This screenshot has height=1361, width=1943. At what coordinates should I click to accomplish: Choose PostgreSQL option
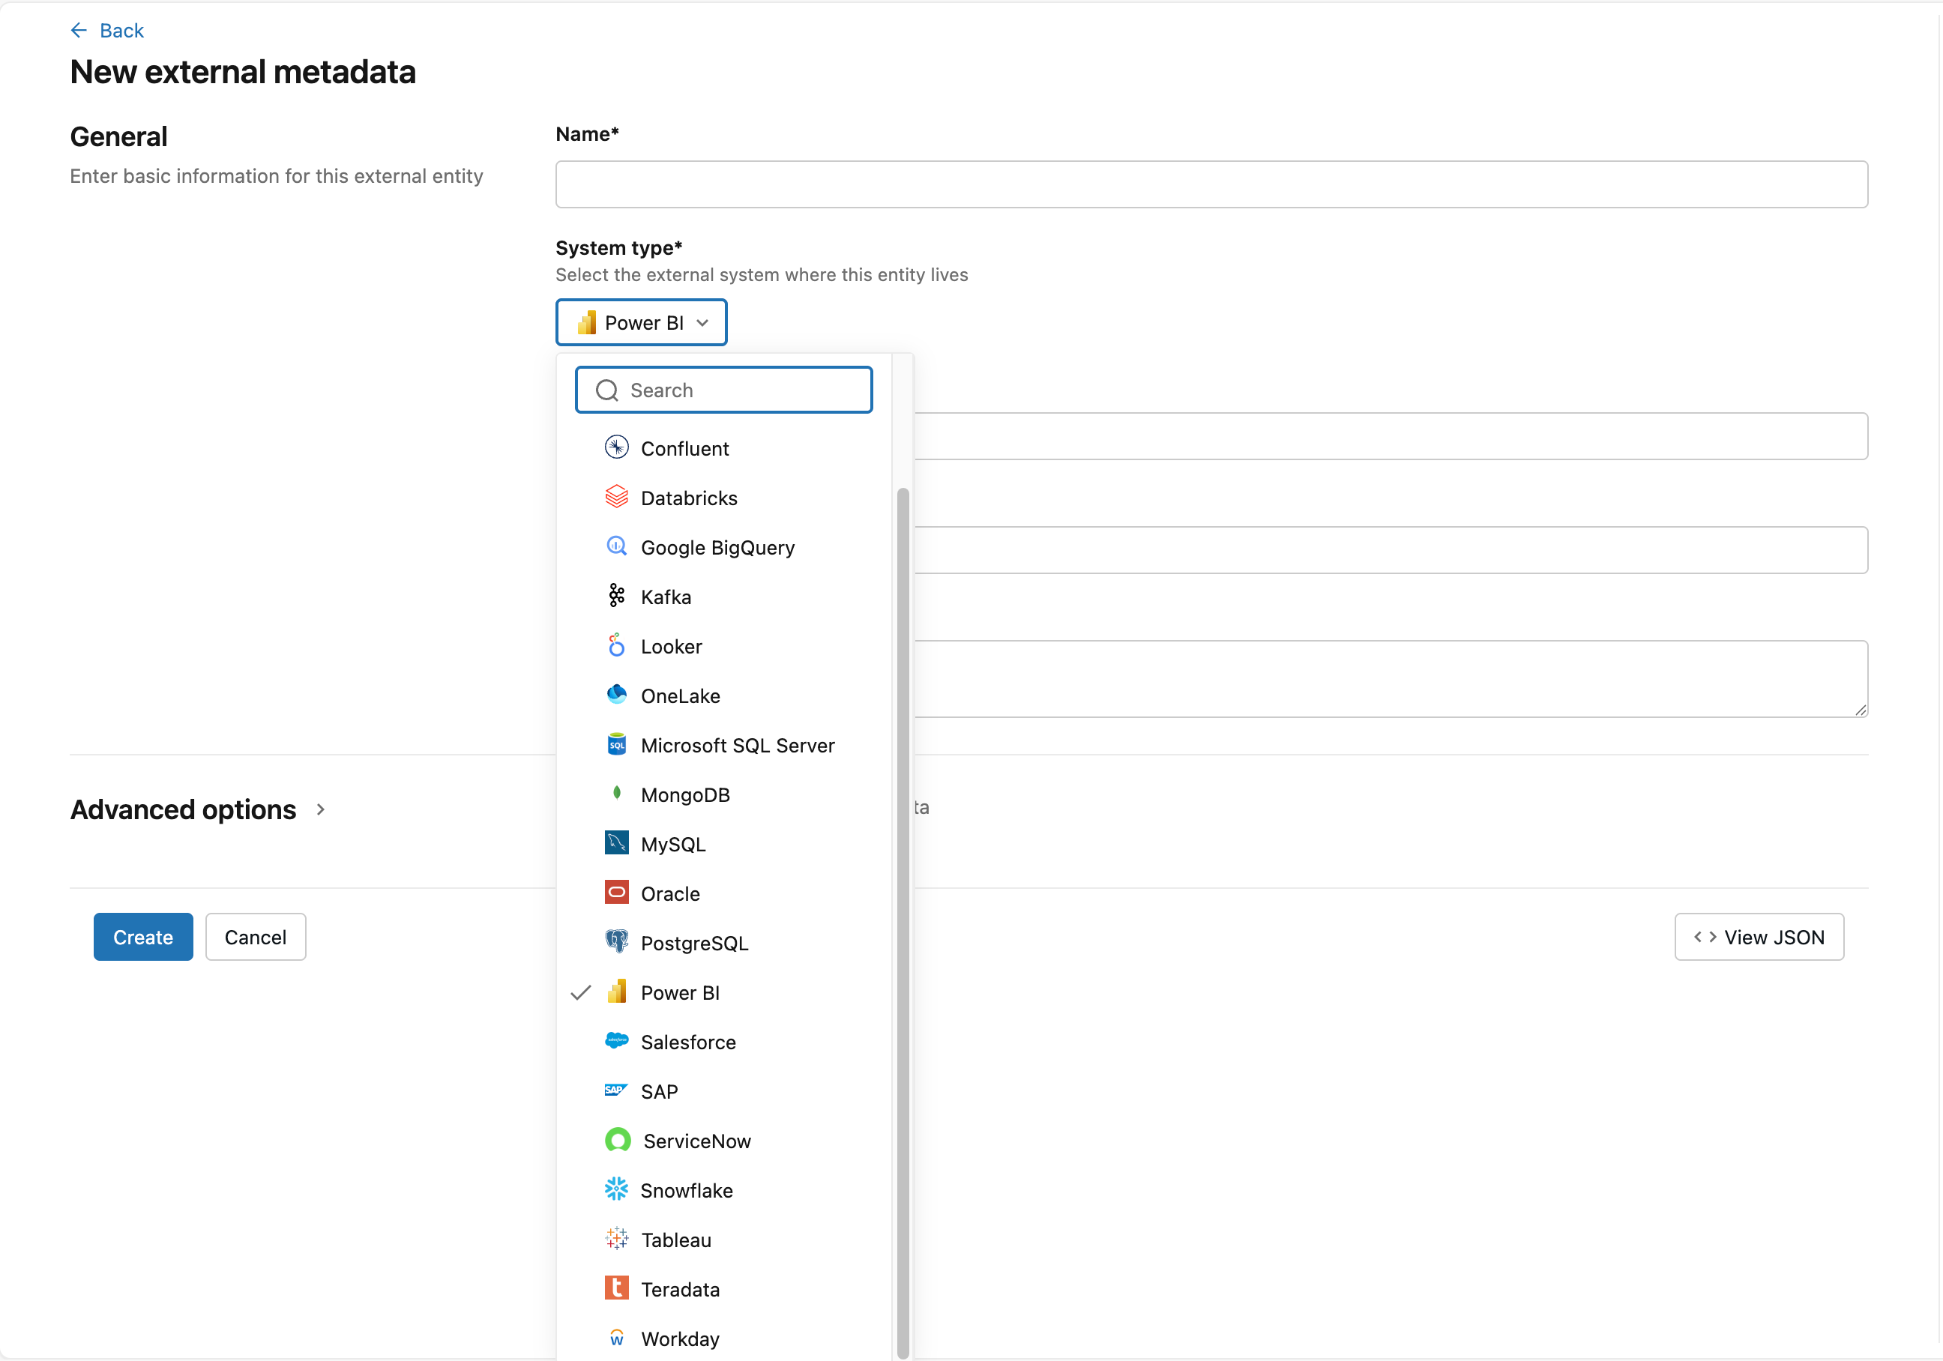(x=723, y=943)
